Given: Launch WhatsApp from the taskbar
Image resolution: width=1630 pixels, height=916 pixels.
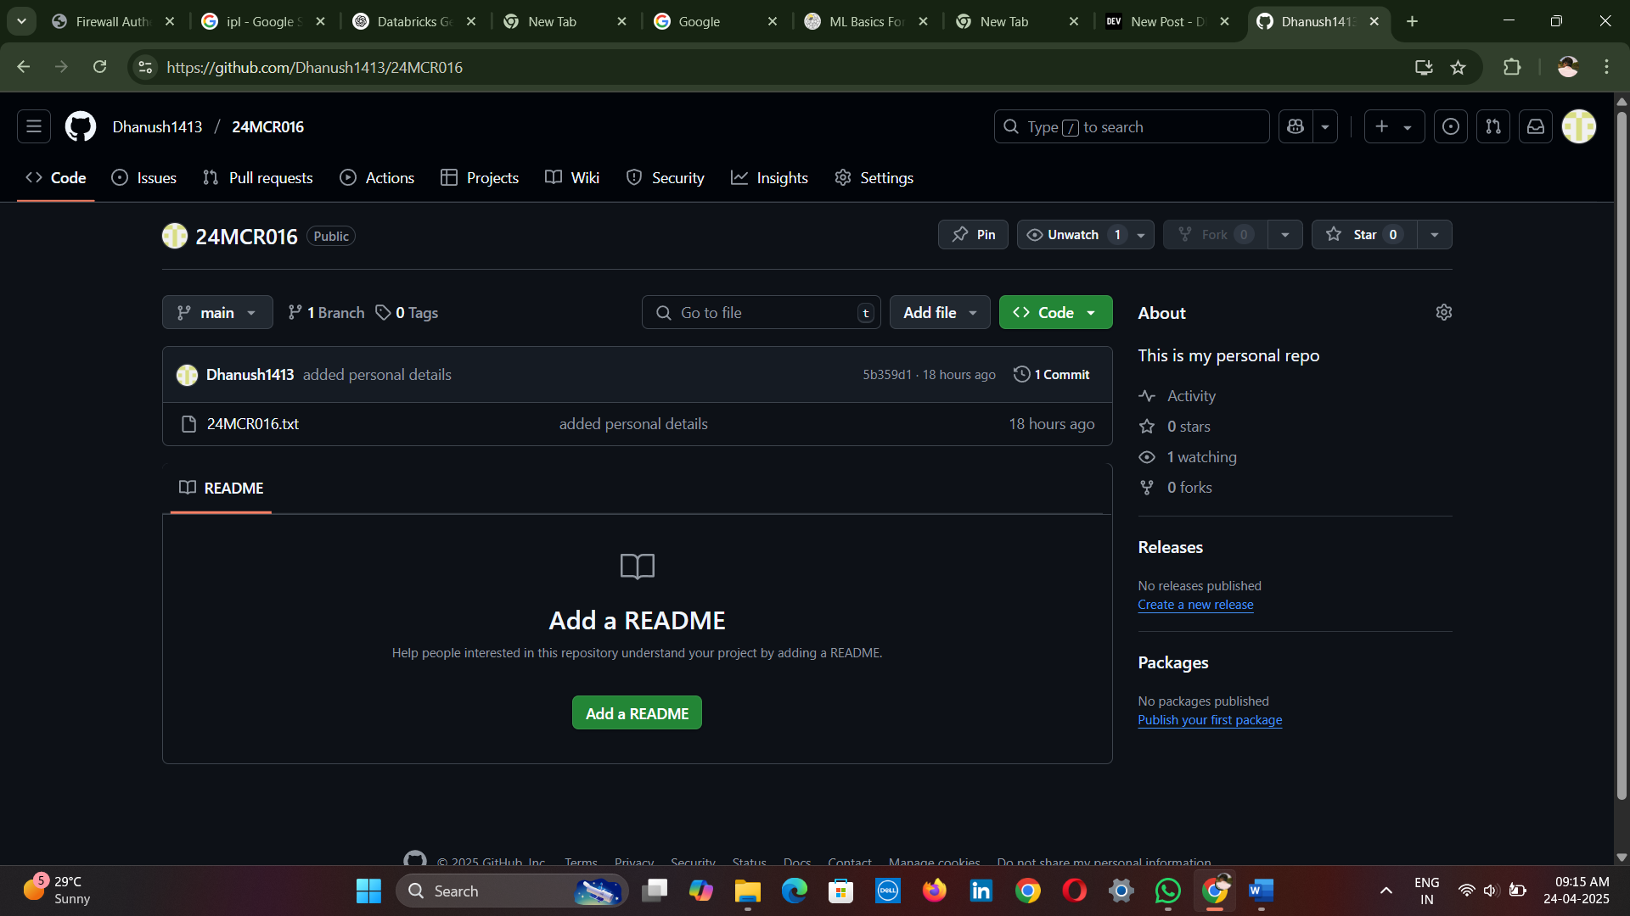Looking at the screenshot, I should pyautogui.click(x=1167, y=891).
